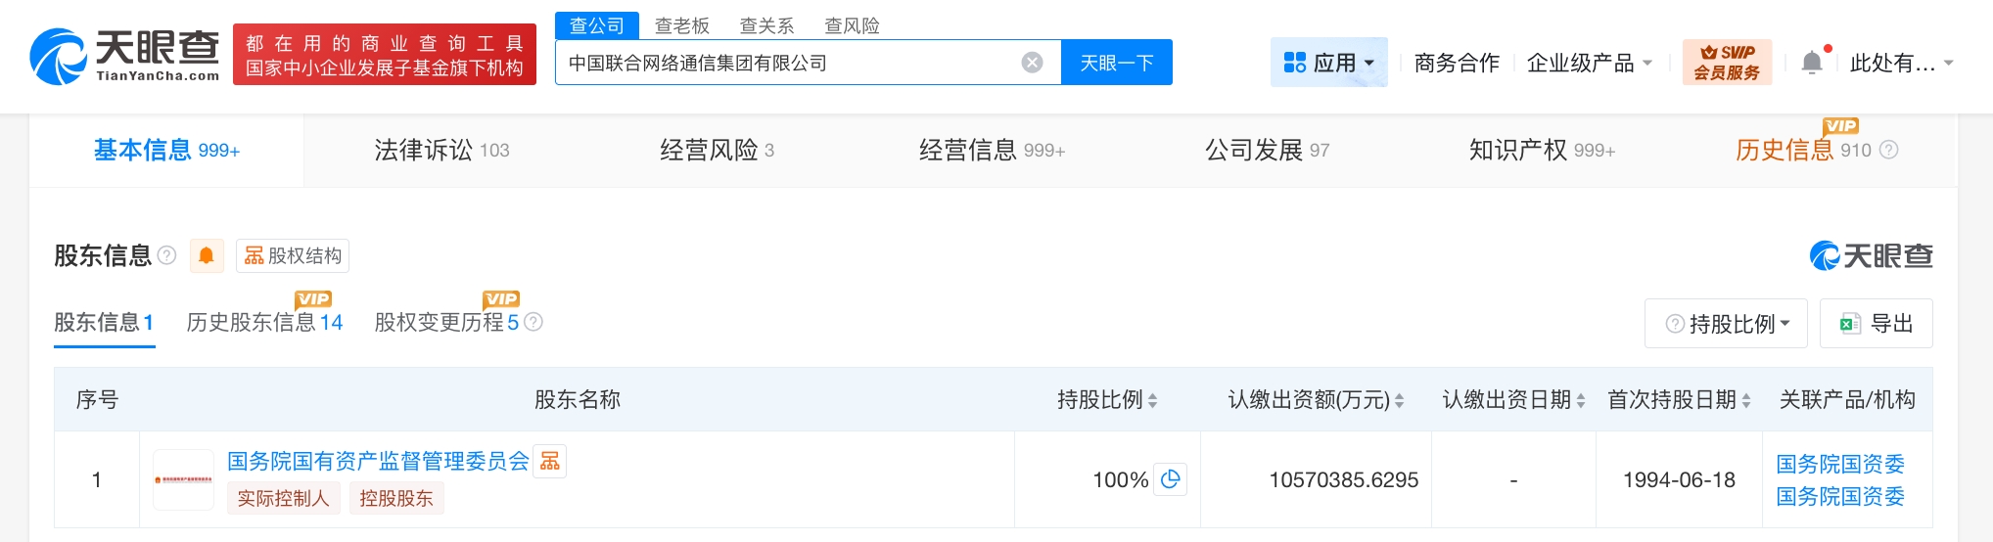
Task: Switch to 法律诉讼 tab
Action: (x=441, y=150)
